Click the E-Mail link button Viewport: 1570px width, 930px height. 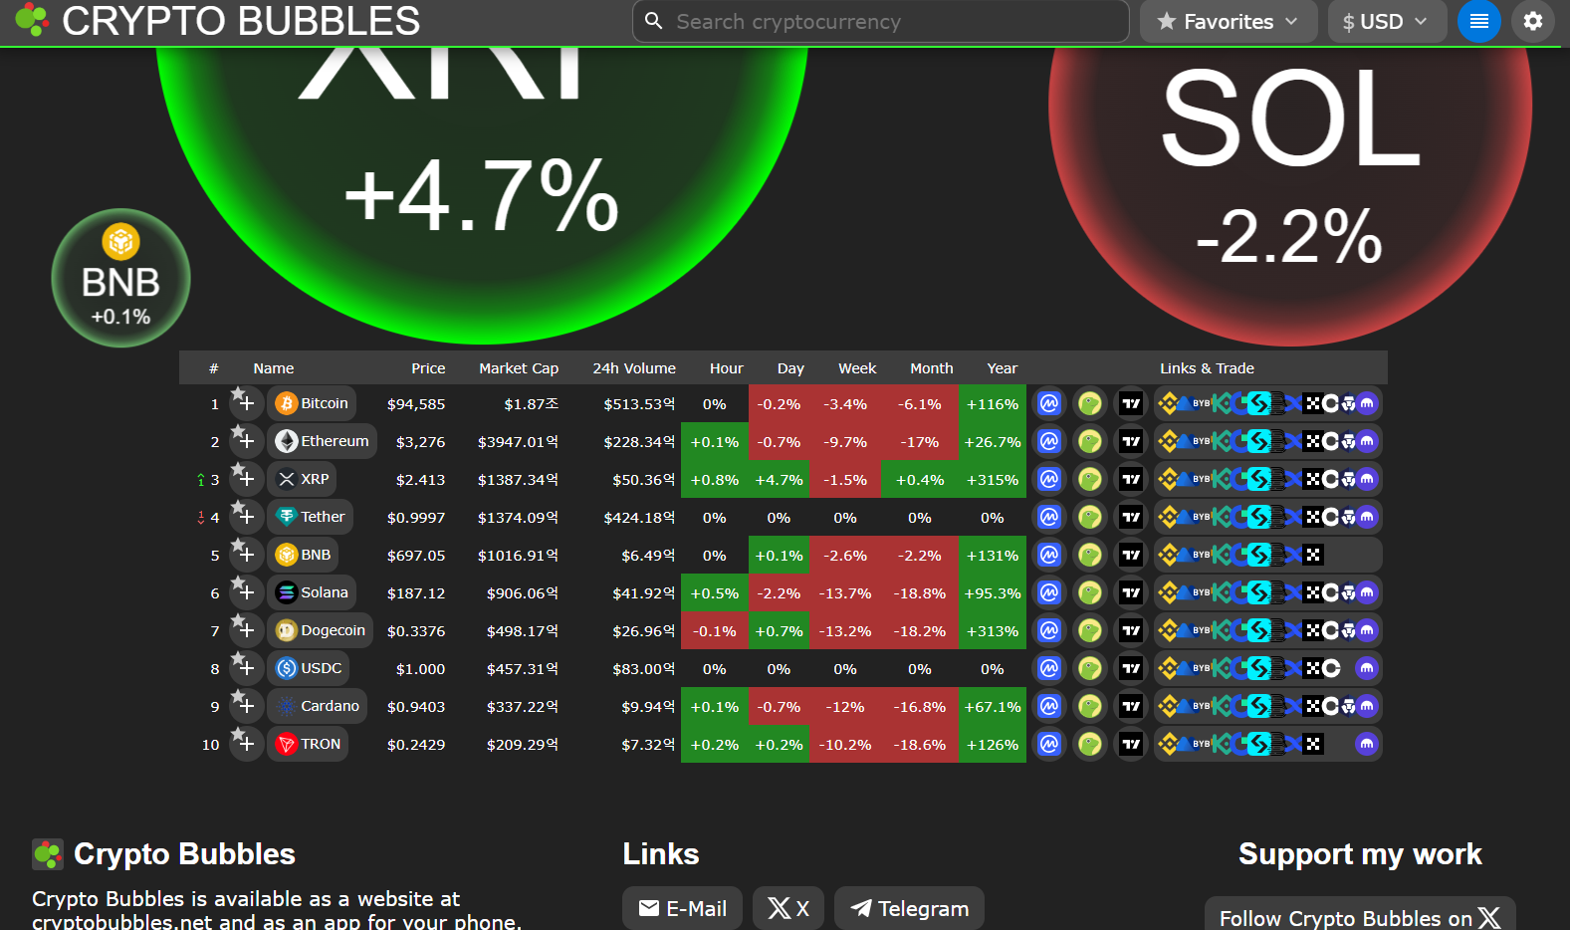tap(682, 908)
